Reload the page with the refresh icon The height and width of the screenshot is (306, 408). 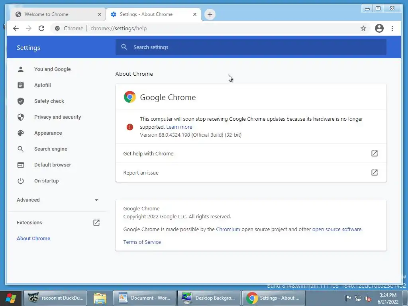point(41,28)
